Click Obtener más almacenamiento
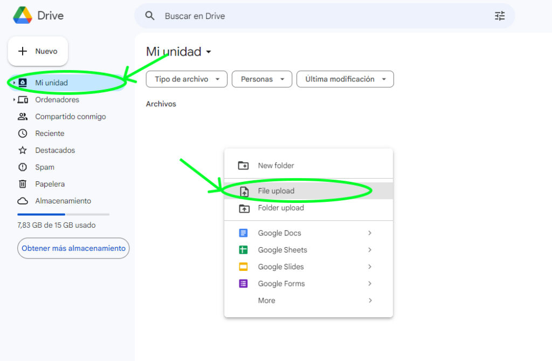Image resolution: width=552 pixels, height=361 pixels. coord(73,248)
